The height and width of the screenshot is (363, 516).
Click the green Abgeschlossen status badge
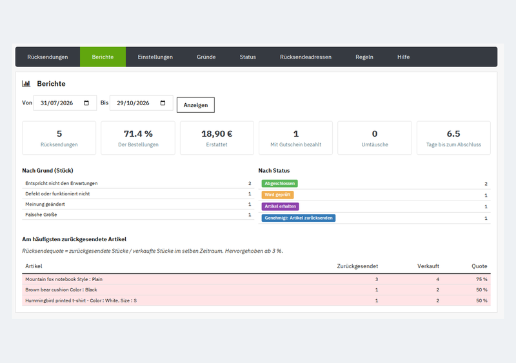[280, 183]
